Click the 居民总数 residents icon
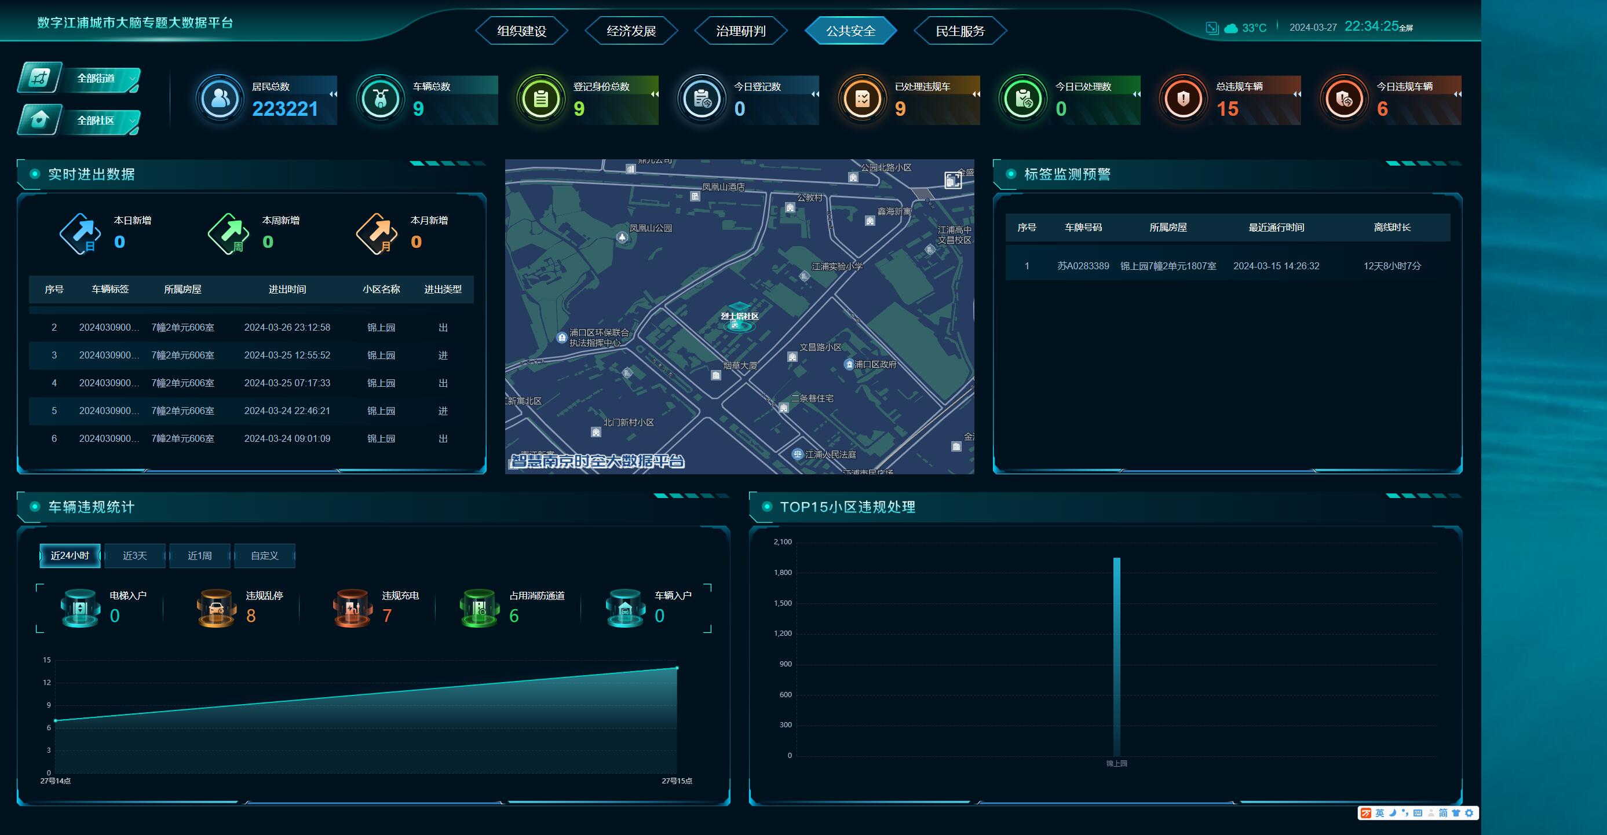1607x835 pixels. click(220, 98)
